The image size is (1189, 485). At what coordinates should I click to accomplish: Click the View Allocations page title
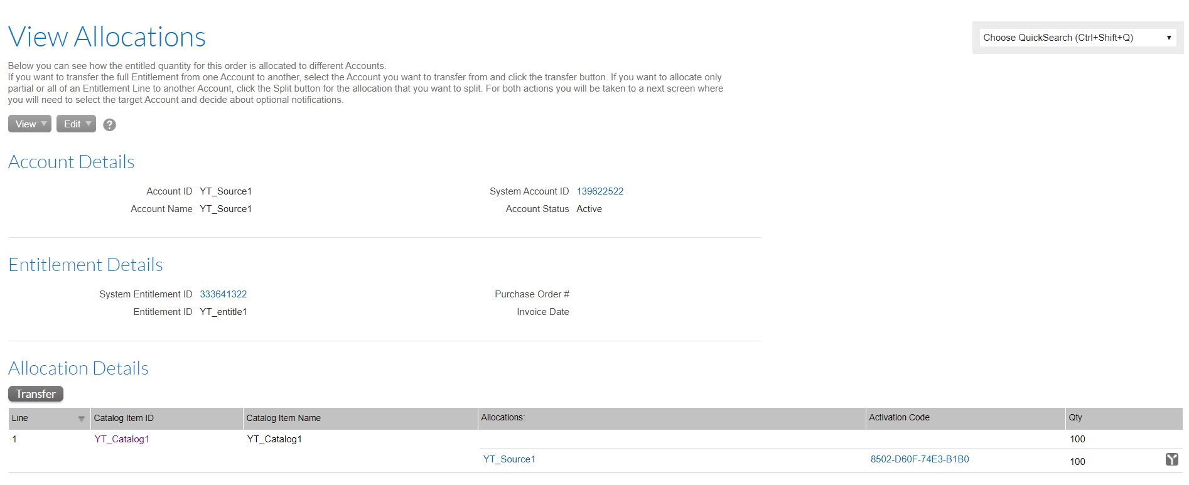click(x=107, y=37)
